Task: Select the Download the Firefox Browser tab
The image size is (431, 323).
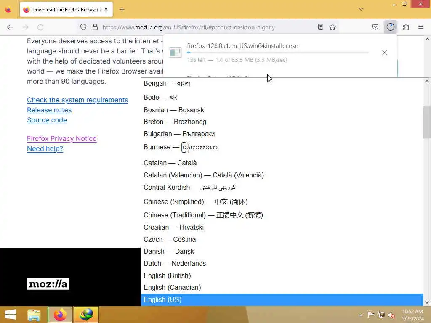Action: click(66, 10)
